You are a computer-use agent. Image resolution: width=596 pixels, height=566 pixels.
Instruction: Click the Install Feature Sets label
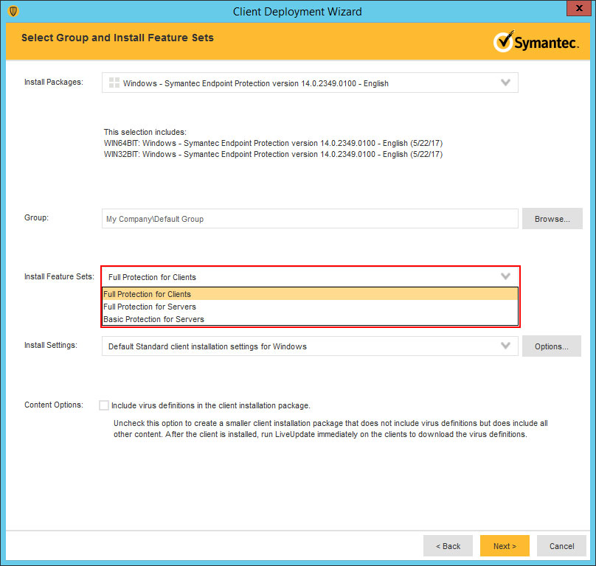(x=59, y=276)
